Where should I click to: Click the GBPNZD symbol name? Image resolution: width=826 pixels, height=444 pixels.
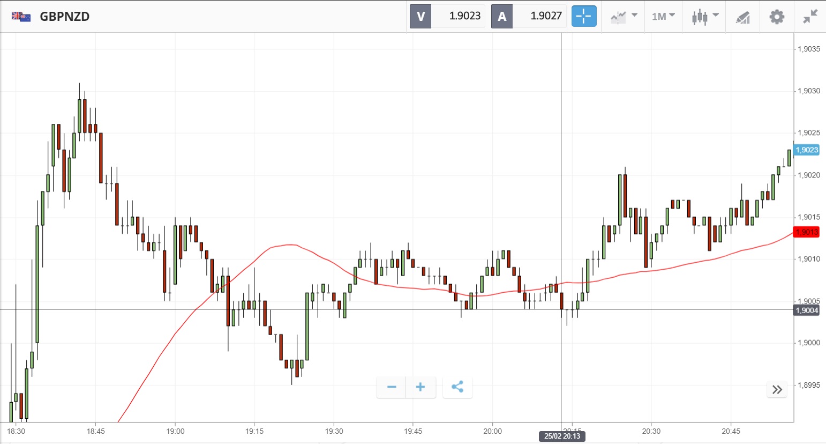[x=65, y=17]
